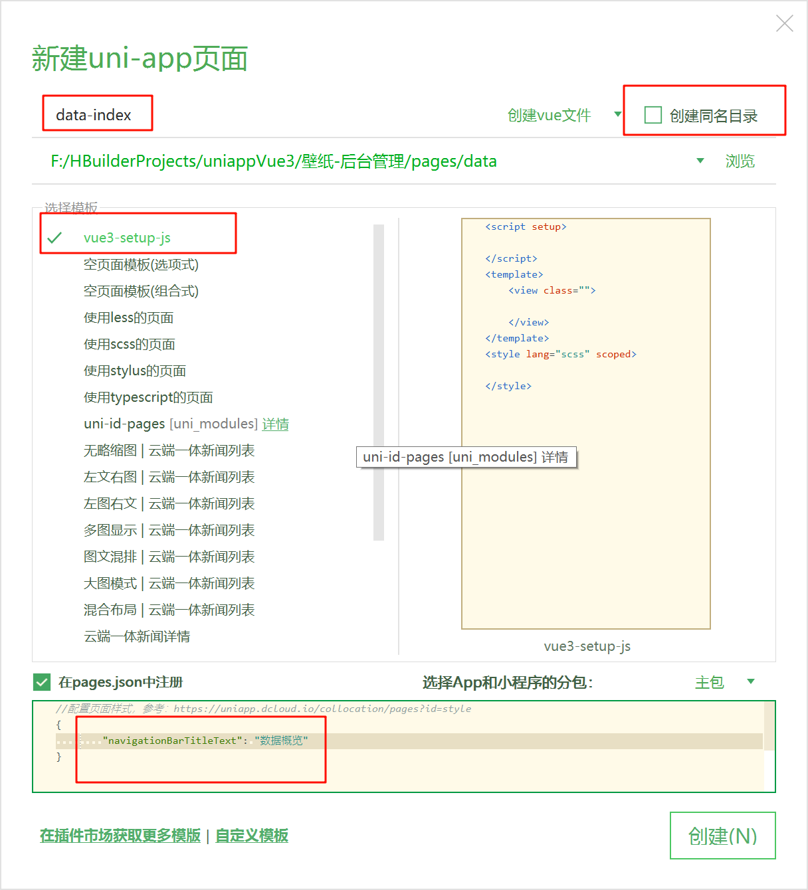Click the template list vertical scrollbar

[379, 383]
